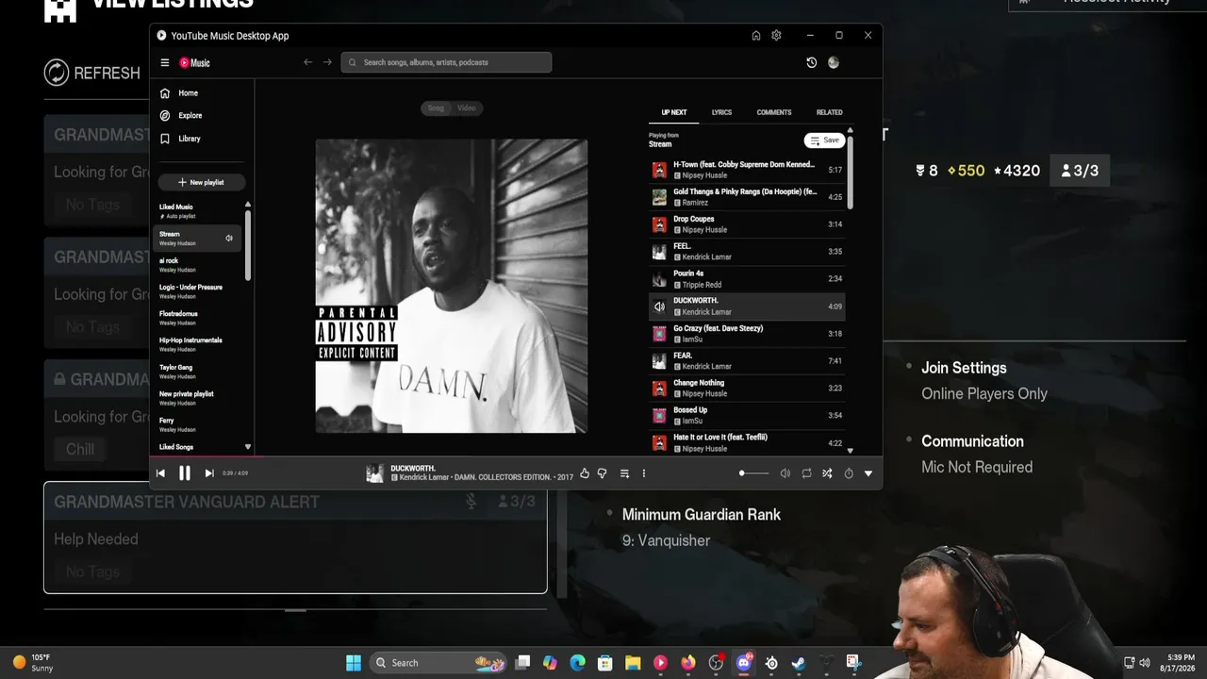This screenshot has width=1207, height=679.
Task: Collapse the player page with down arrow
Action: click(868, 473)
